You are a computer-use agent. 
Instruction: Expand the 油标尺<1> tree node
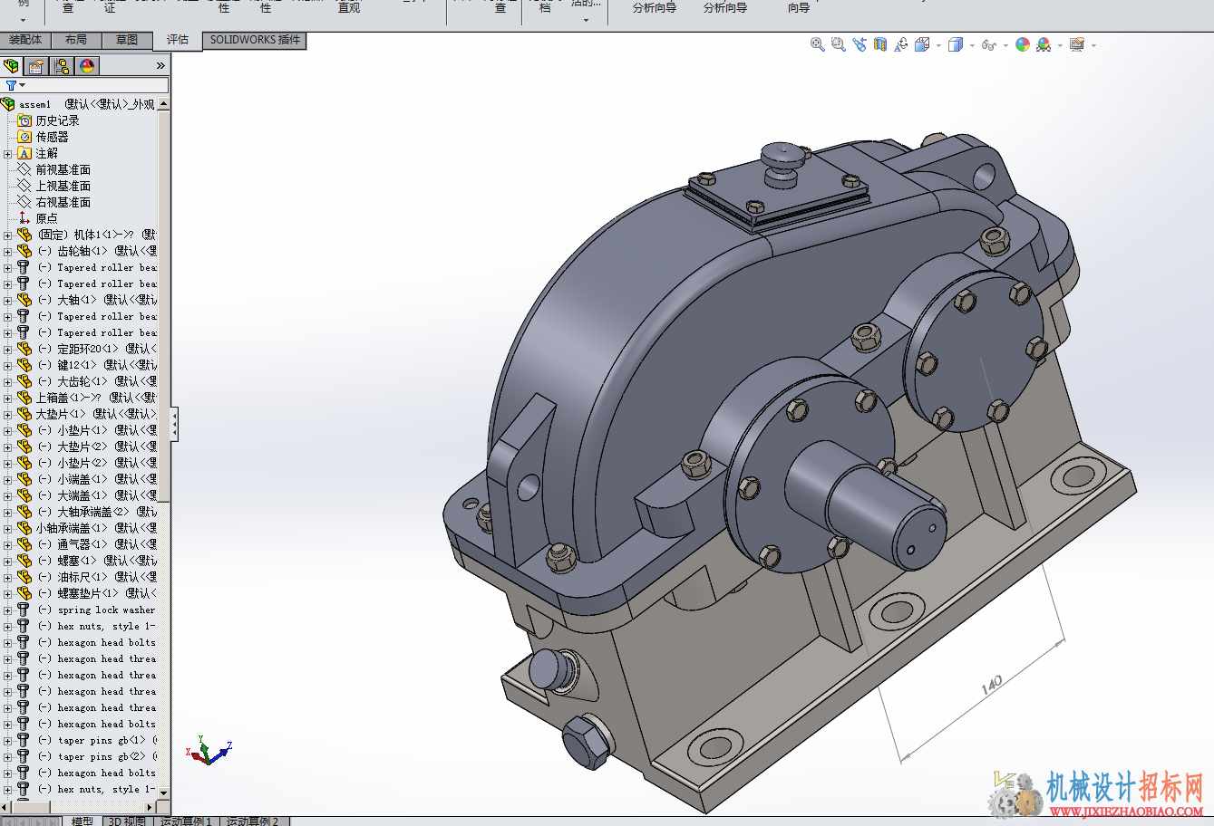pos(8,578)
